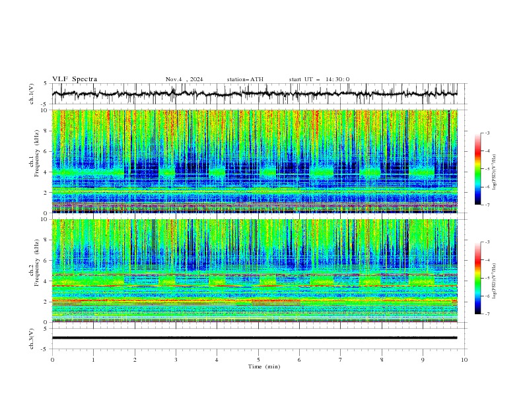Click inside the ch.1 spectrogram panel
Screen dimensions: 523x404
pos(254,161)
